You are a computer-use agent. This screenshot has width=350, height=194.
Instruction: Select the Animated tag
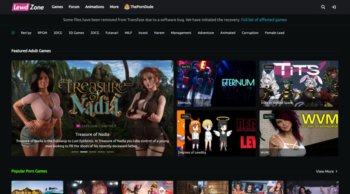coord(228,33)
